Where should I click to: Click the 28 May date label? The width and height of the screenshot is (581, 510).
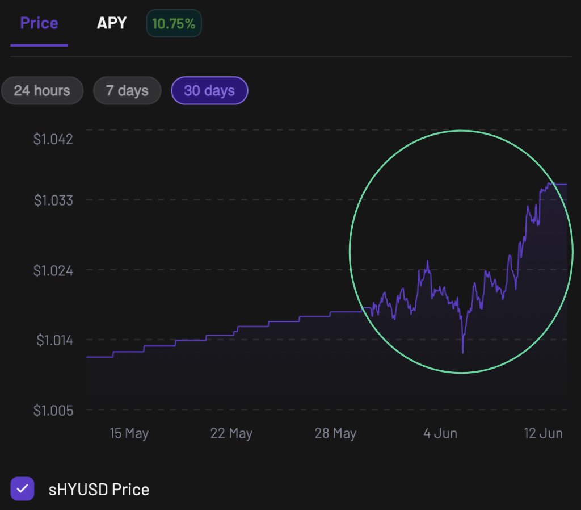tap(335, 433)
